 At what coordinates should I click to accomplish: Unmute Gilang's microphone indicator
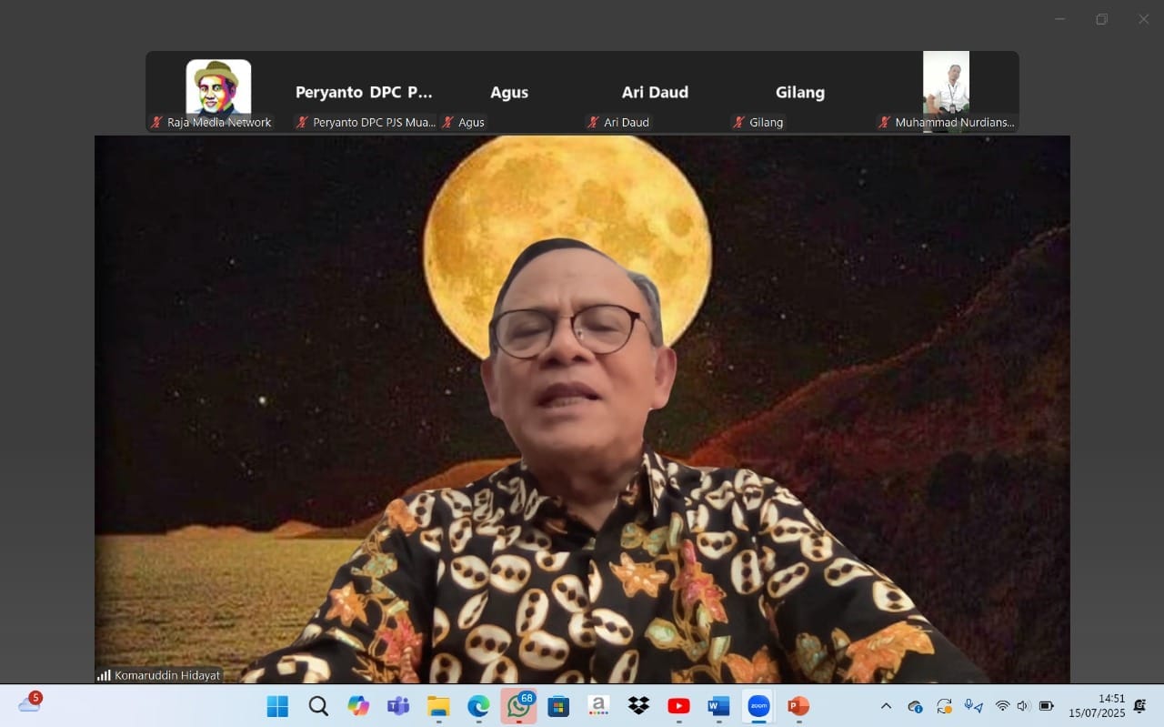(739, 122)
